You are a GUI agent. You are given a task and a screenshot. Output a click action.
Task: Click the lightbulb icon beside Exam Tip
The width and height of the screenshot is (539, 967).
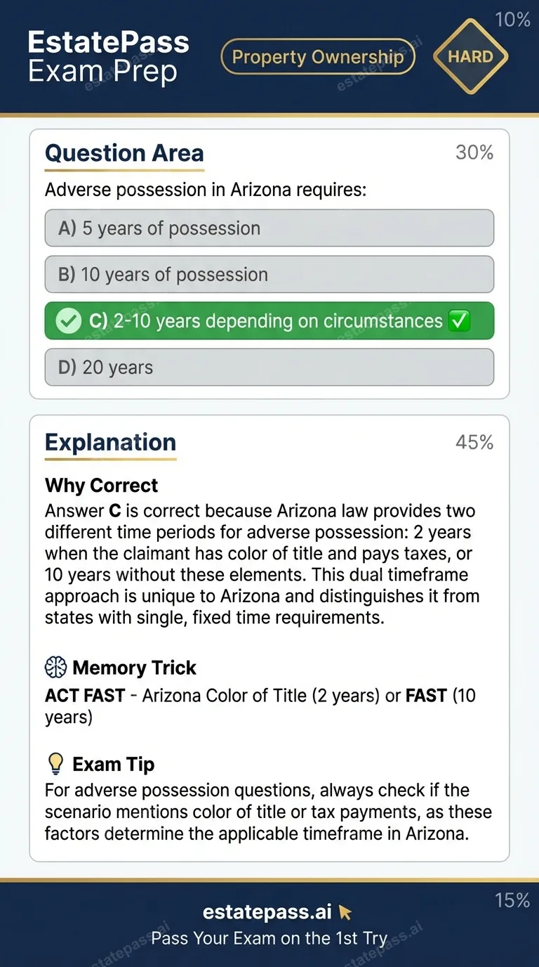coord(55,763)
